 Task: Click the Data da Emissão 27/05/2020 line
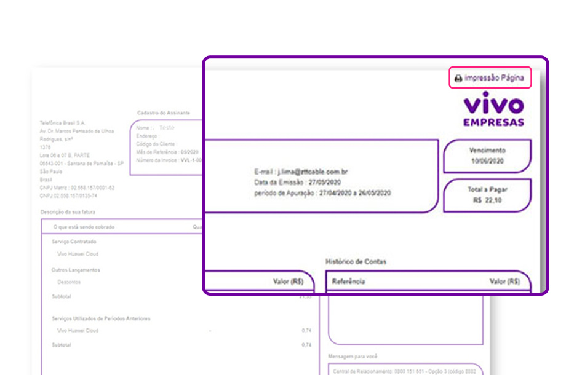[297, 183]
